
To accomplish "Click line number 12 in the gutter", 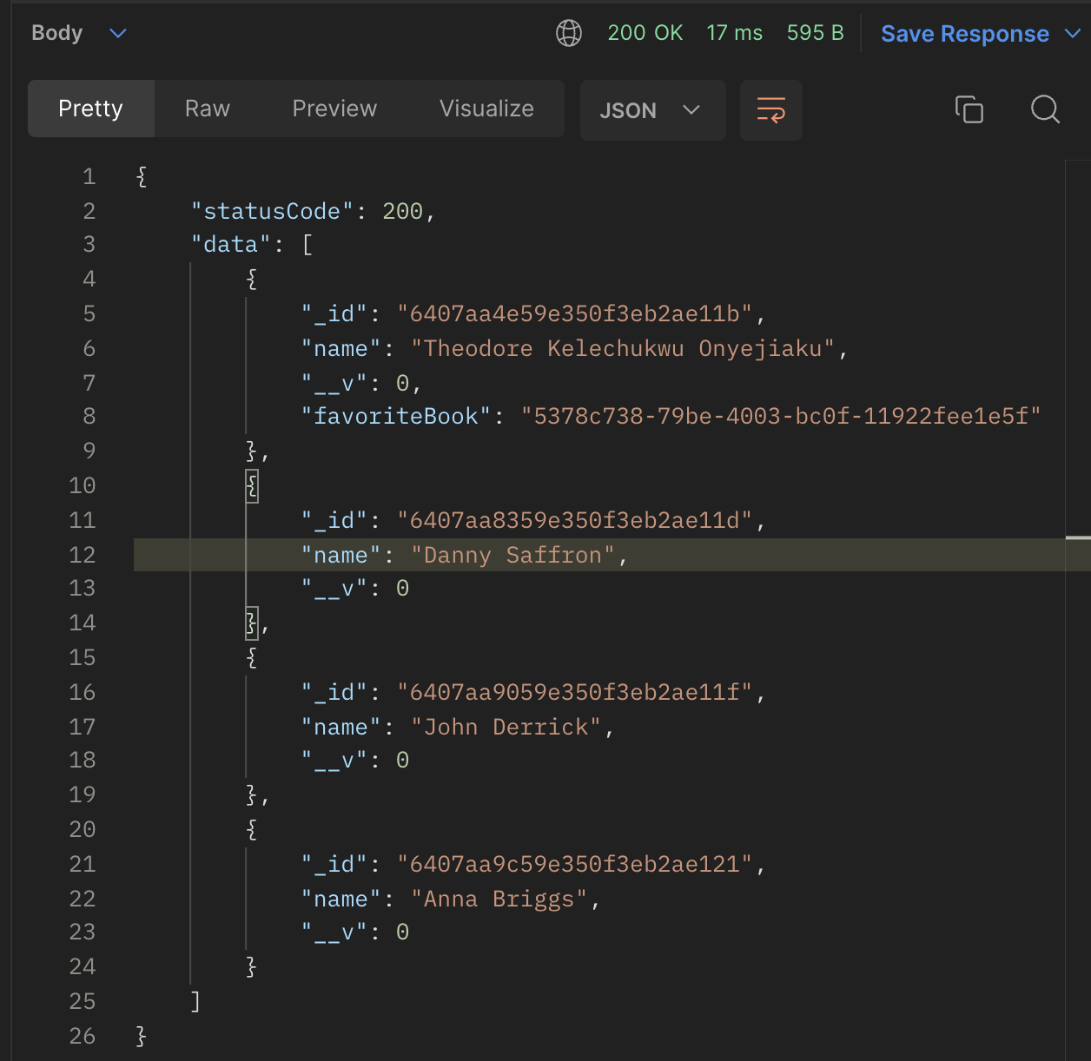I will point(83,555).
